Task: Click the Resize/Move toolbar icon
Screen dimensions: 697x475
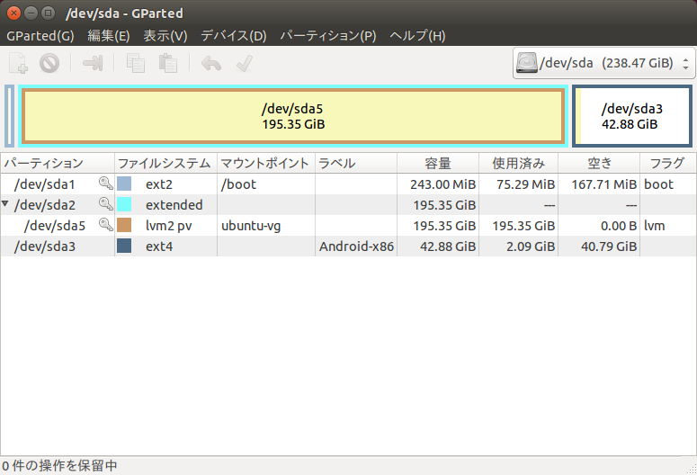Action: [93, 63]
